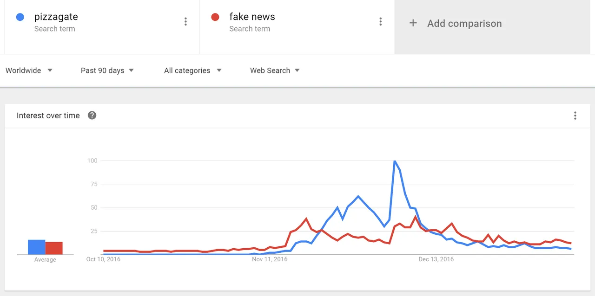Image resolution: width=595 pixels, height=296 pixels.
Task: Click the red dot next to fake news
Action: coord(215,17)
